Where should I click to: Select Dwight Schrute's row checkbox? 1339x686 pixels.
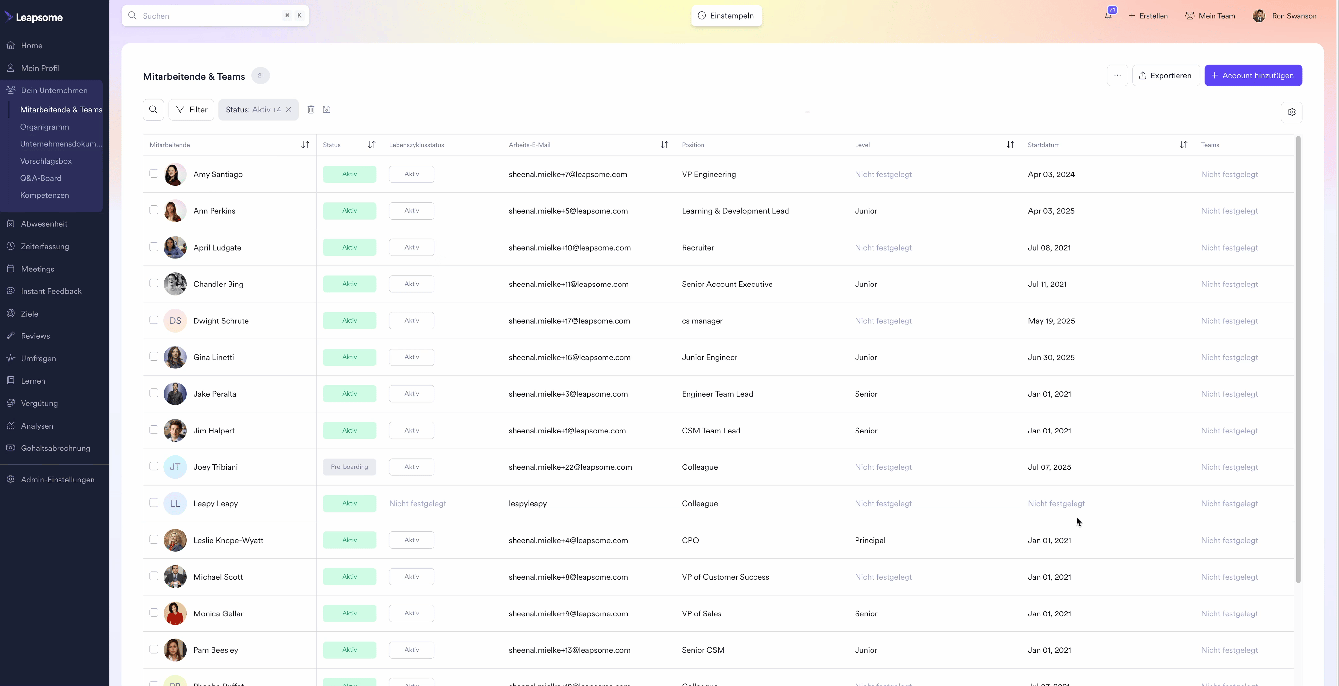point(154,320)
